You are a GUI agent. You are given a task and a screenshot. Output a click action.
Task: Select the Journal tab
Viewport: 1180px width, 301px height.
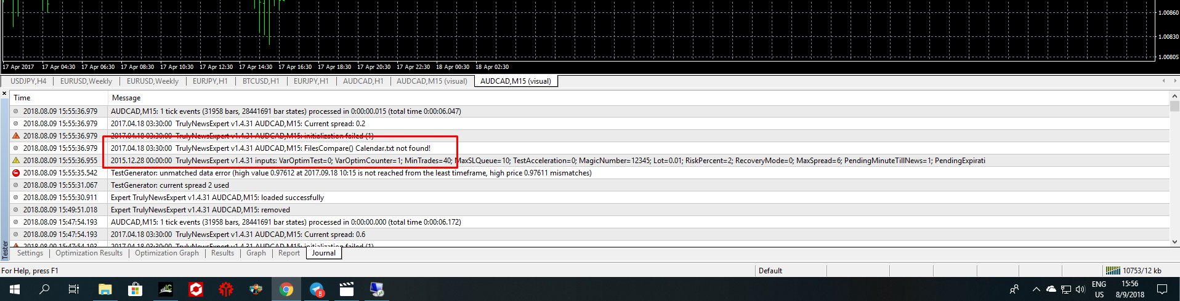tap(324, 253)
